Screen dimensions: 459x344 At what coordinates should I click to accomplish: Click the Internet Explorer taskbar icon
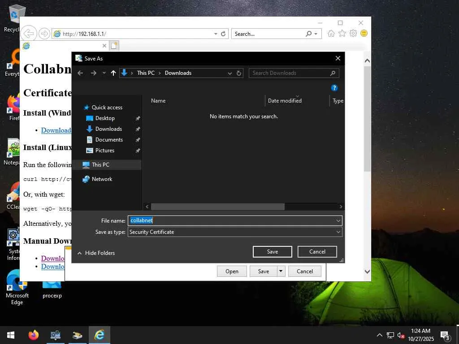point(99,335)
